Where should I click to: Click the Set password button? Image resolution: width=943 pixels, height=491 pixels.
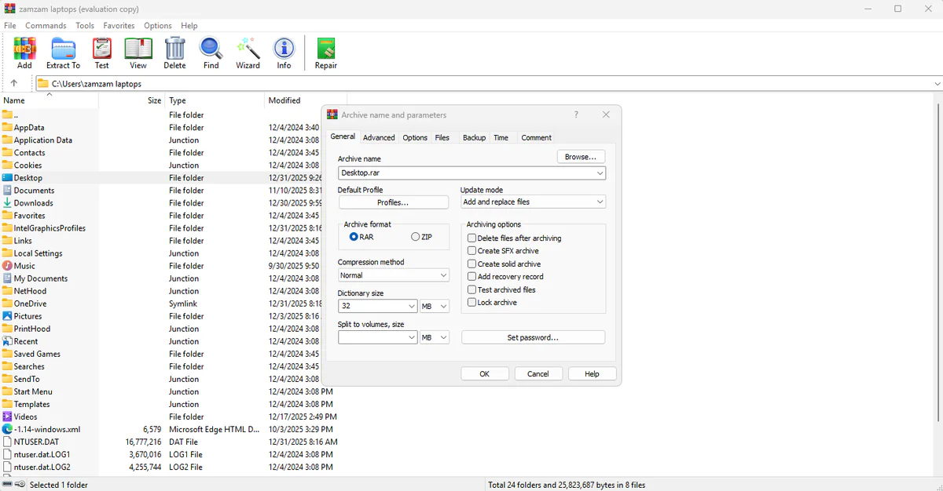click(x=534, y=336)
